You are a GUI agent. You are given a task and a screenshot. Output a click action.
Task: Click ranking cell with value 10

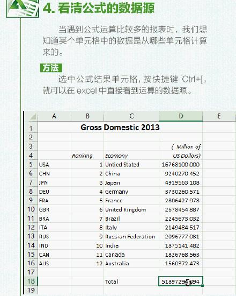(87, 245)
